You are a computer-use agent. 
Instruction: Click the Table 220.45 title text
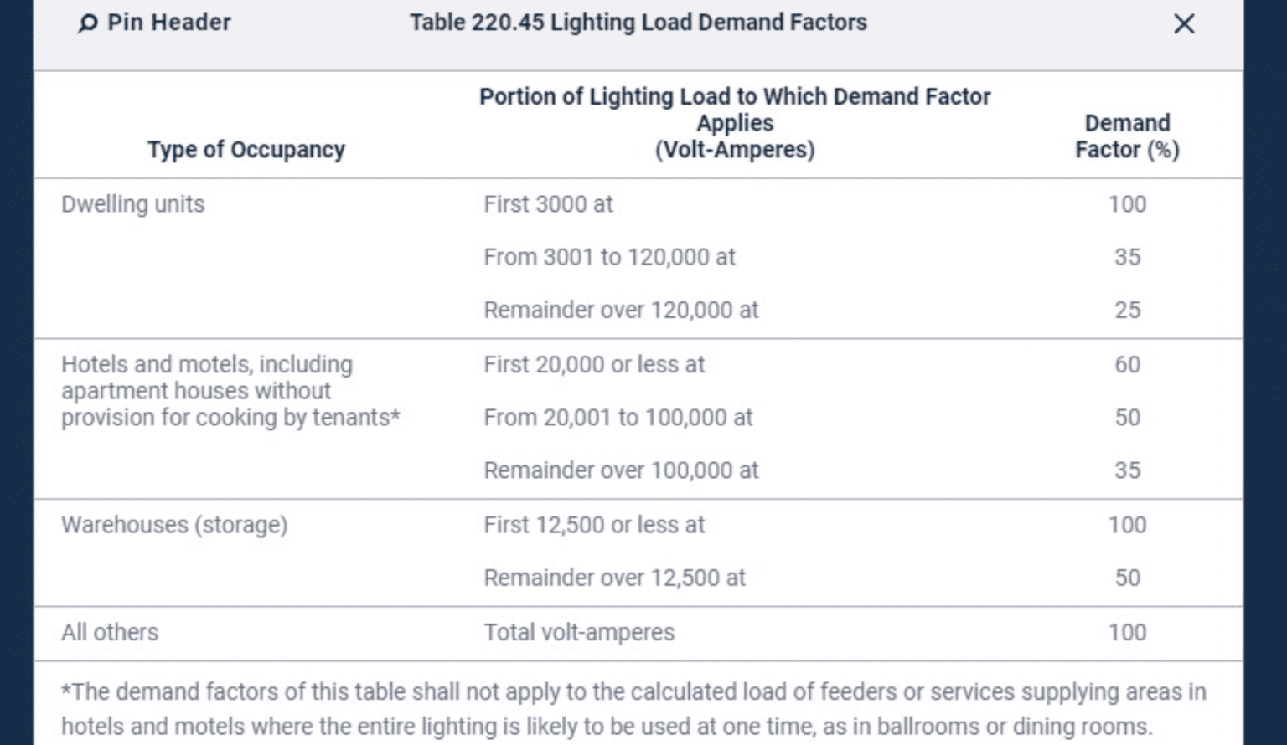pyautogui.click(x=636, y=23)
